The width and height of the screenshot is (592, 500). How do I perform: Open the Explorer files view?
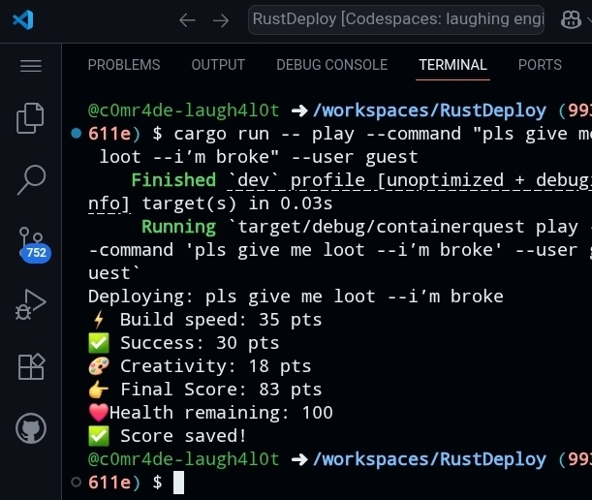(30, 118)
